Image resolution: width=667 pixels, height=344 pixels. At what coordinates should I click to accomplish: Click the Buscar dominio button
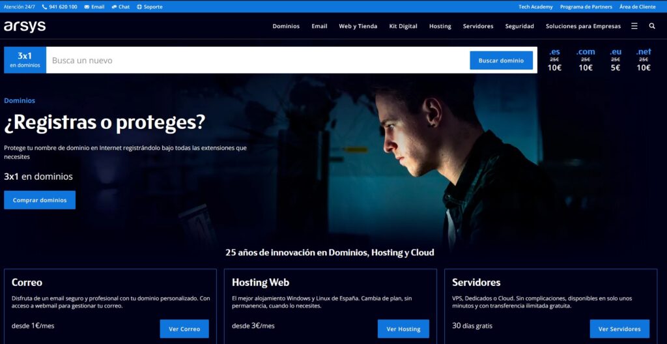(x=501, y=60)
